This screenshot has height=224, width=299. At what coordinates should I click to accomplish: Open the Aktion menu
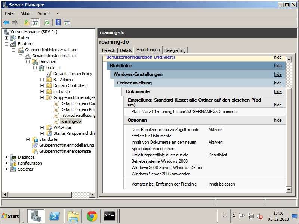[26, 13]
